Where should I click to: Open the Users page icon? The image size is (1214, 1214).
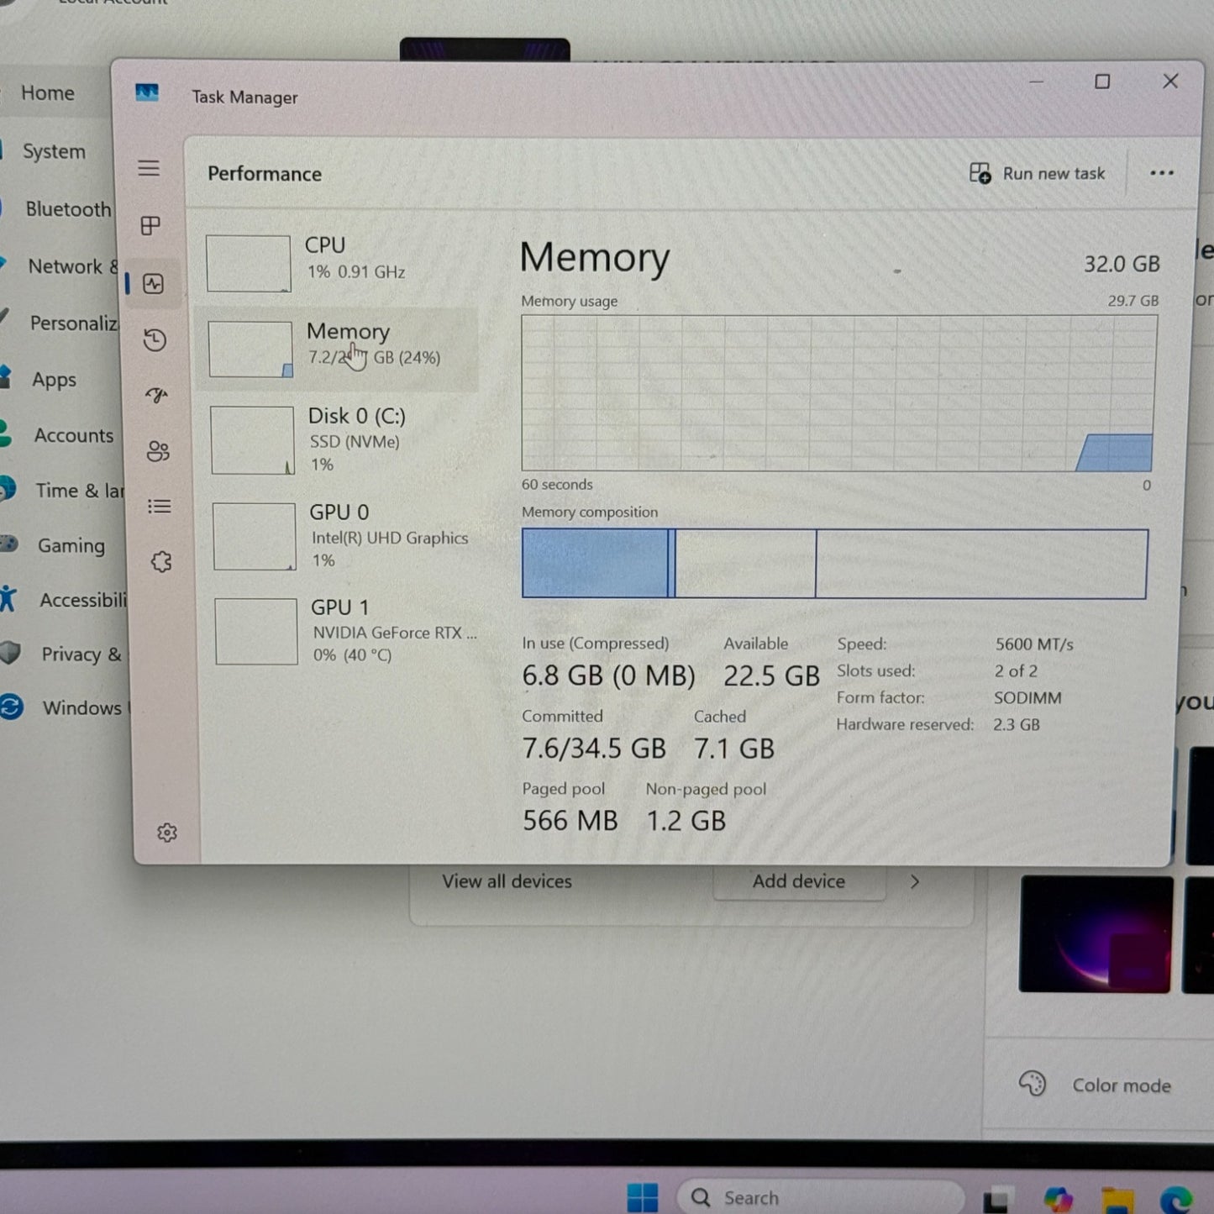pos(158,451)
